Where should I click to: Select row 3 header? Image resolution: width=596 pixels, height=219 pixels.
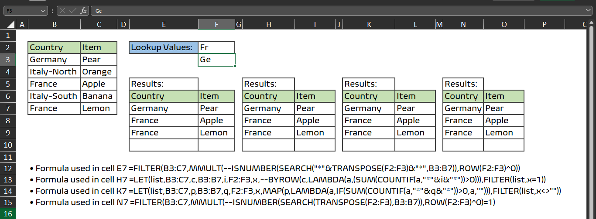[8, 60]
